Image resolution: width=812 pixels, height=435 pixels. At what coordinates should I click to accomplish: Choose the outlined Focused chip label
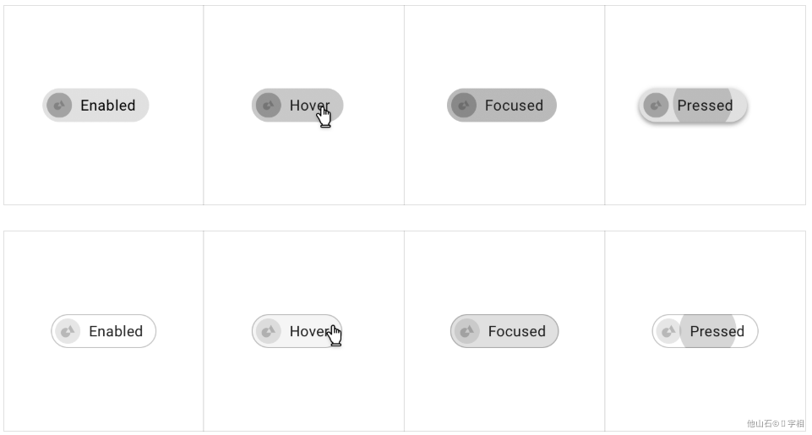pyautogui.click(x=517, y=331)
